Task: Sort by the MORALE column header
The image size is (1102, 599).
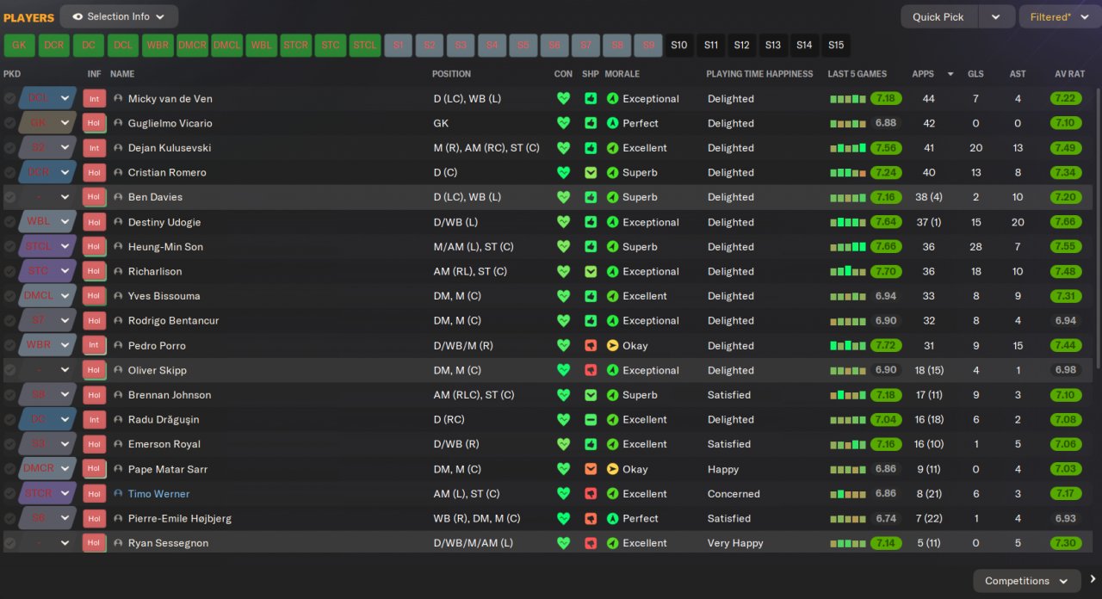Action: click(x=622, y=74)
